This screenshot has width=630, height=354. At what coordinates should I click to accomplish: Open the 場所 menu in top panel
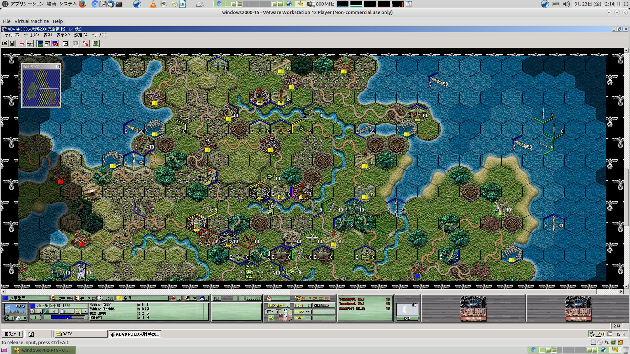(x=52, y=4)
